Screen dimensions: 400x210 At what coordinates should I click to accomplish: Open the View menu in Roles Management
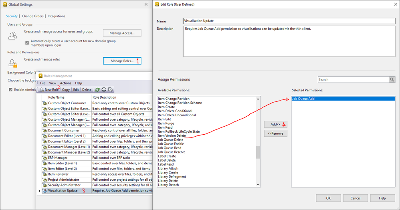point(53,83)
